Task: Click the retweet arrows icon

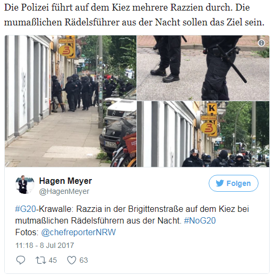Action: pos(41,260)
